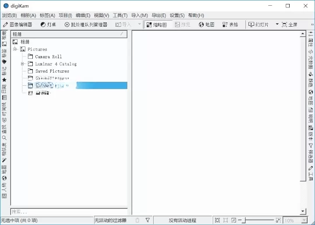315x225 pixels.
Task: Open the 颜色 colors tab
Action: pos(311,79)
